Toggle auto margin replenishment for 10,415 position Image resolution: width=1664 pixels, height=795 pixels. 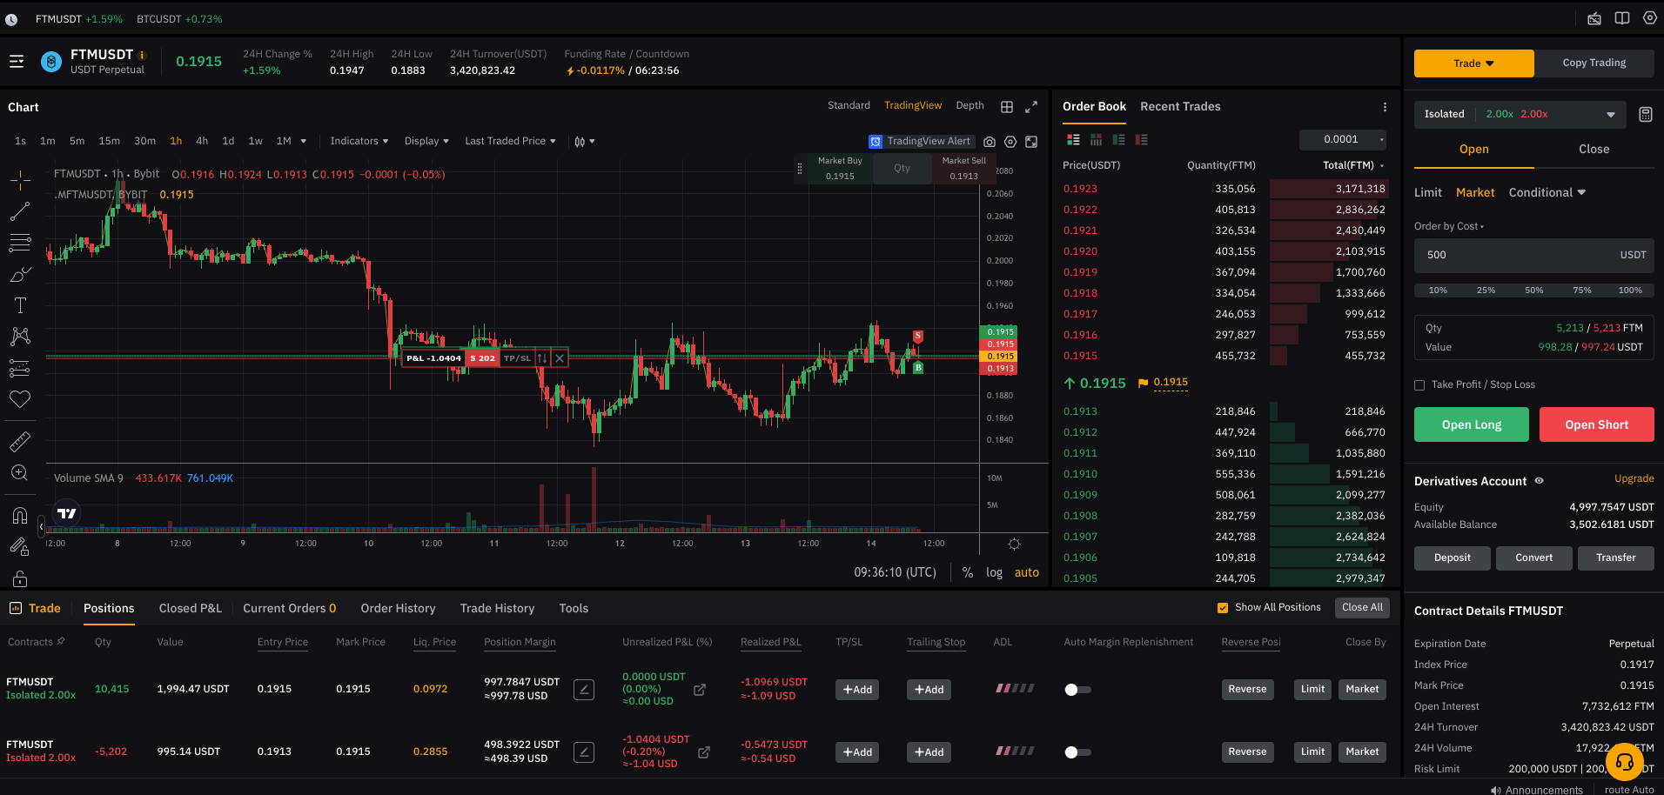click(x=1077, y=690)
